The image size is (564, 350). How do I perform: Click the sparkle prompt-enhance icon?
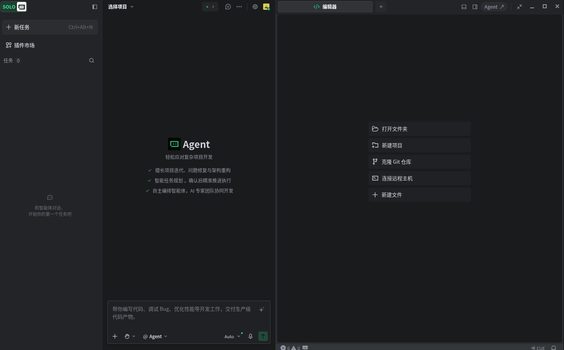pyautogui.click(x=262, y=310)
